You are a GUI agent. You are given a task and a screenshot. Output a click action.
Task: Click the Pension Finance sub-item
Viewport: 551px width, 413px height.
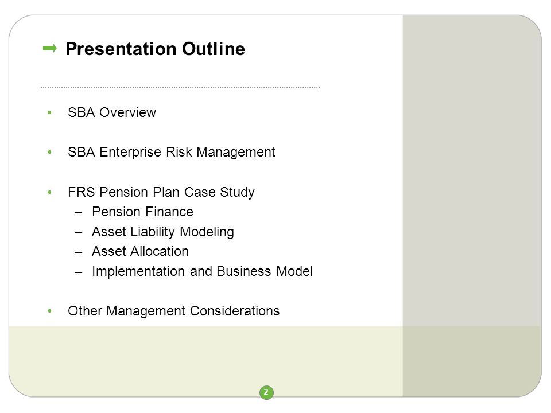[x=142, y=212]
